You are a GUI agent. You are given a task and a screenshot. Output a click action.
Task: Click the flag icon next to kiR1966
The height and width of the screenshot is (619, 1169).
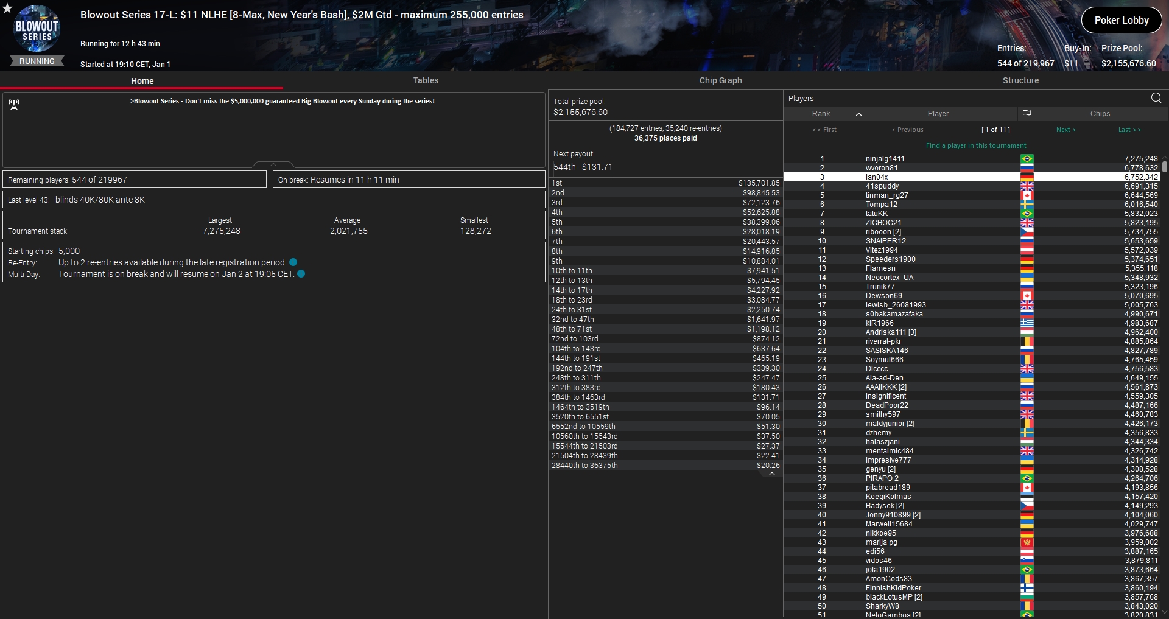coord(1027,323)
